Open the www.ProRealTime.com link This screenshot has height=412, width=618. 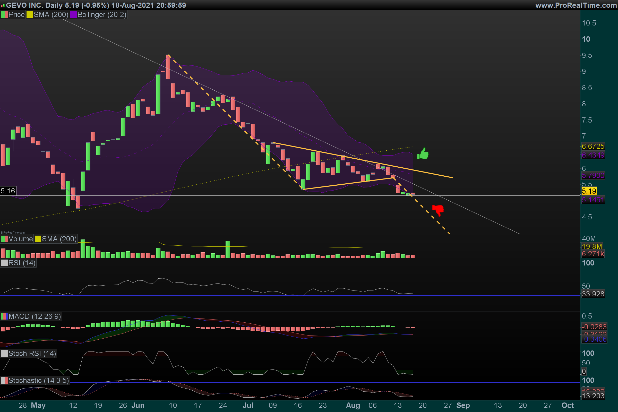click(576, 5)
